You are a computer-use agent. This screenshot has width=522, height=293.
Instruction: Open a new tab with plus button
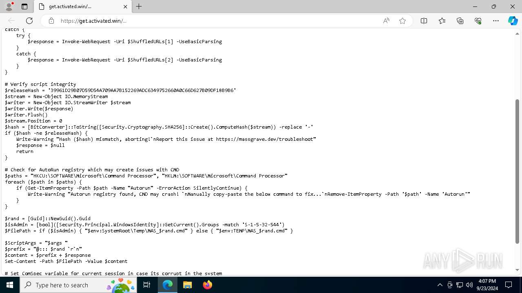(x=139, y=7)
